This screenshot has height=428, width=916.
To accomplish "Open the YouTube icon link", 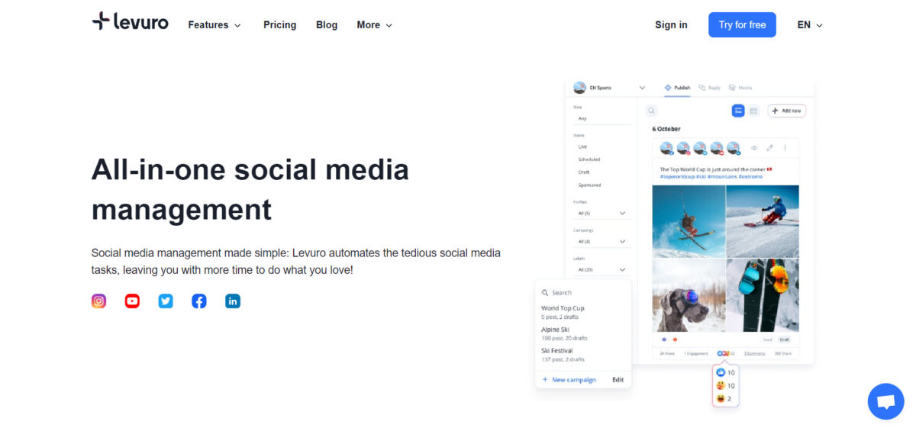I will (x=132, y=301).
